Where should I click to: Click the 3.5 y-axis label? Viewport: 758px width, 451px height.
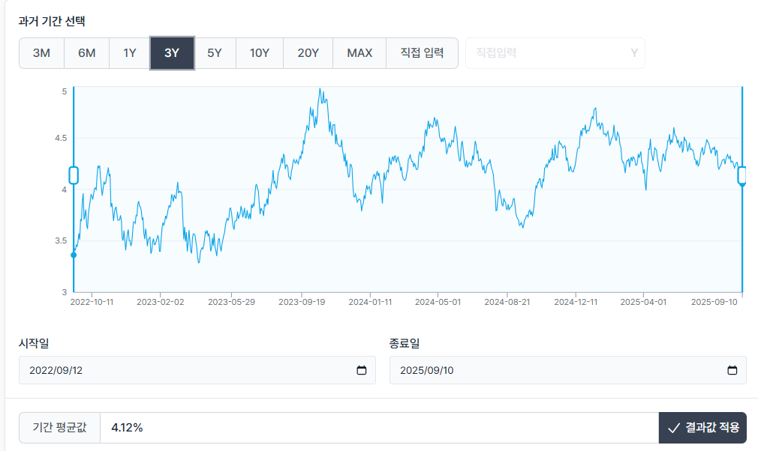click(61, 240)
